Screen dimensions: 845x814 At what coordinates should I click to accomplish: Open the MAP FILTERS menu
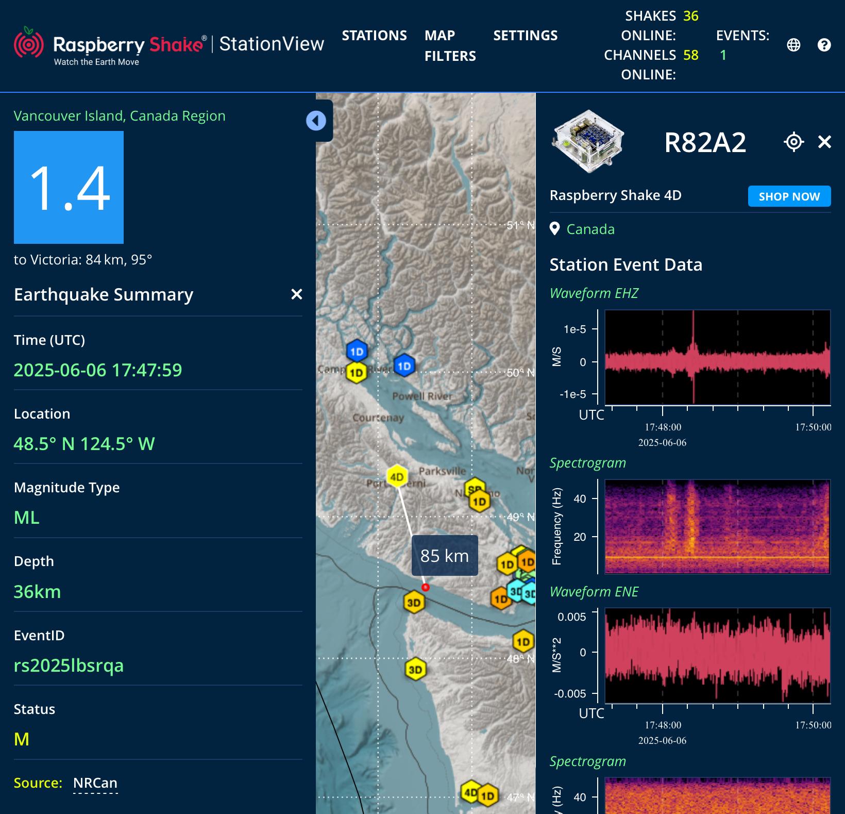(450, 45)
